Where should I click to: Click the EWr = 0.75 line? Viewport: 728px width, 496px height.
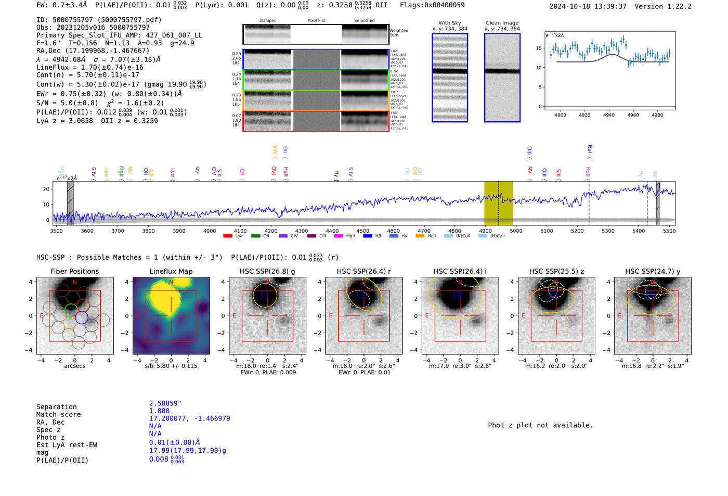[109, 94]
